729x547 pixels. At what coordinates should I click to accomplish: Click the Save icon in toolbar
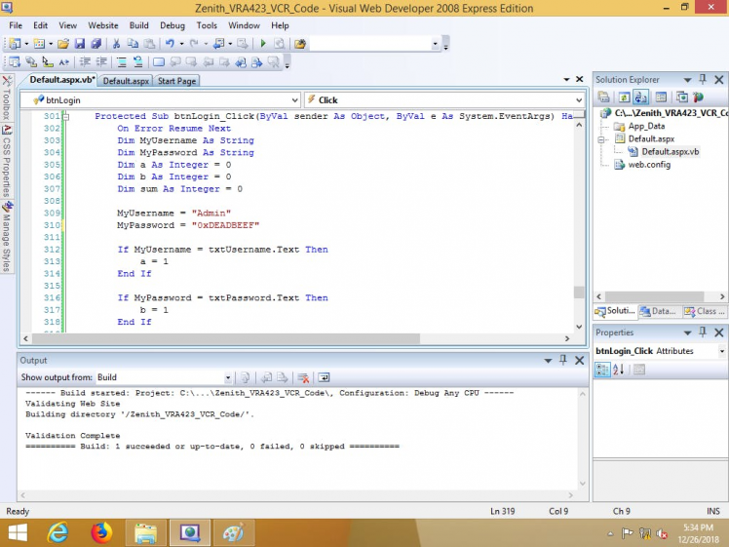click(81, 44)
